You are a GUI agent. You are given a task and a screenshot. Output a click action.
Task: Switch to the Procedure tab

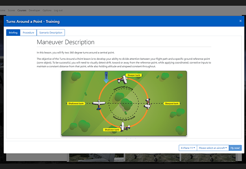(x=28, y=33)
